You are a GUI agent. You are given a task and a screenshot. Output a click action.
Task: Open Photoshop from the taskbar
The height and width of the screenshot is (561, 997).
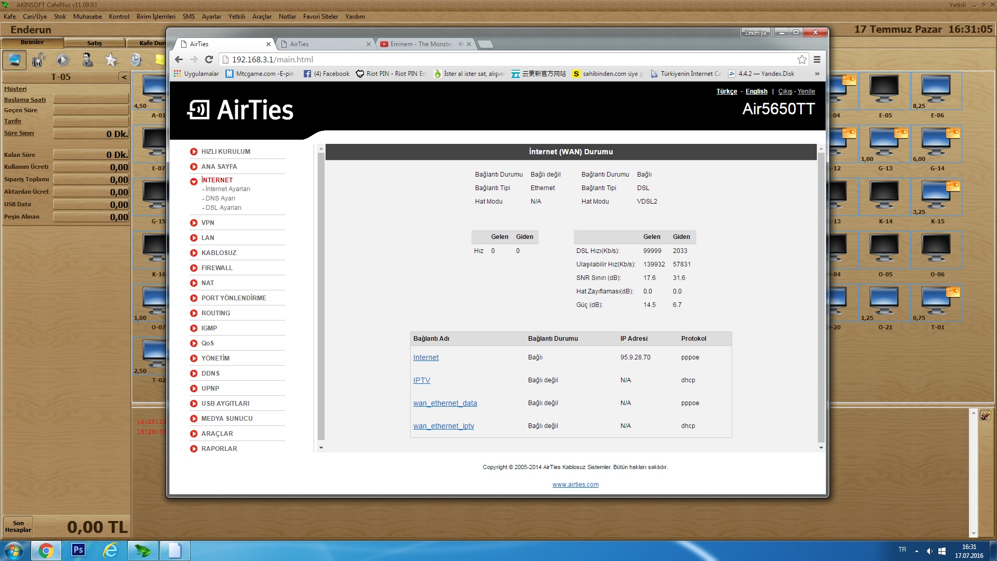click(78, 550)
